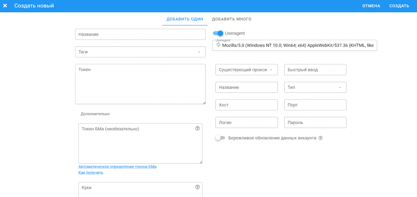Screen dimensions: 417x197
Task: Click help icon next to Бережливое обновление
Action: [x=320, y=138]
